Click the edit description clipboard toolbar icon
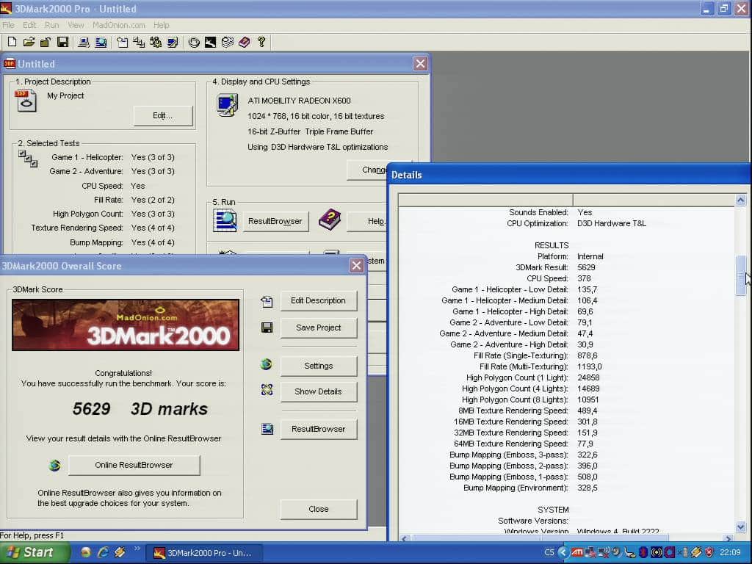This screenshot has height=564, width=752. pyautogui.click(x=123, y=42)
